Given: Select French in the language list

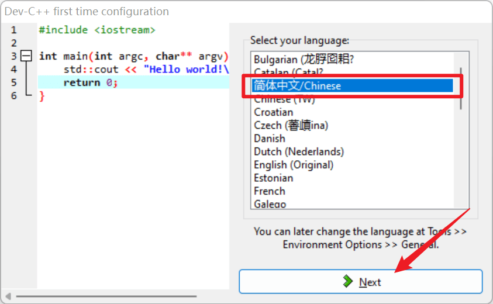Looking at the screenshot, I should (352, 191).
